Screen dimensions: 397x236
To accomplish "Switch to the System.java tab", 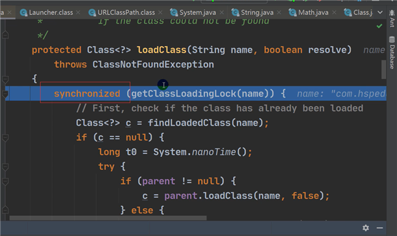I will point(197,12).
